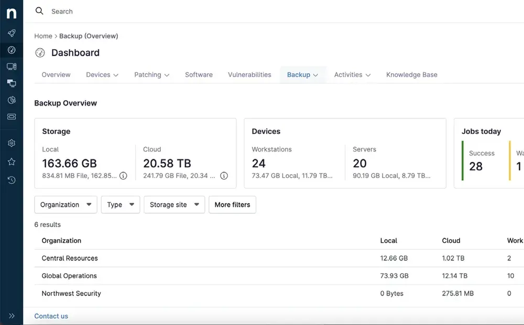Open the Organization filter dropdown

pyautogui.click(x=66, y=204)
